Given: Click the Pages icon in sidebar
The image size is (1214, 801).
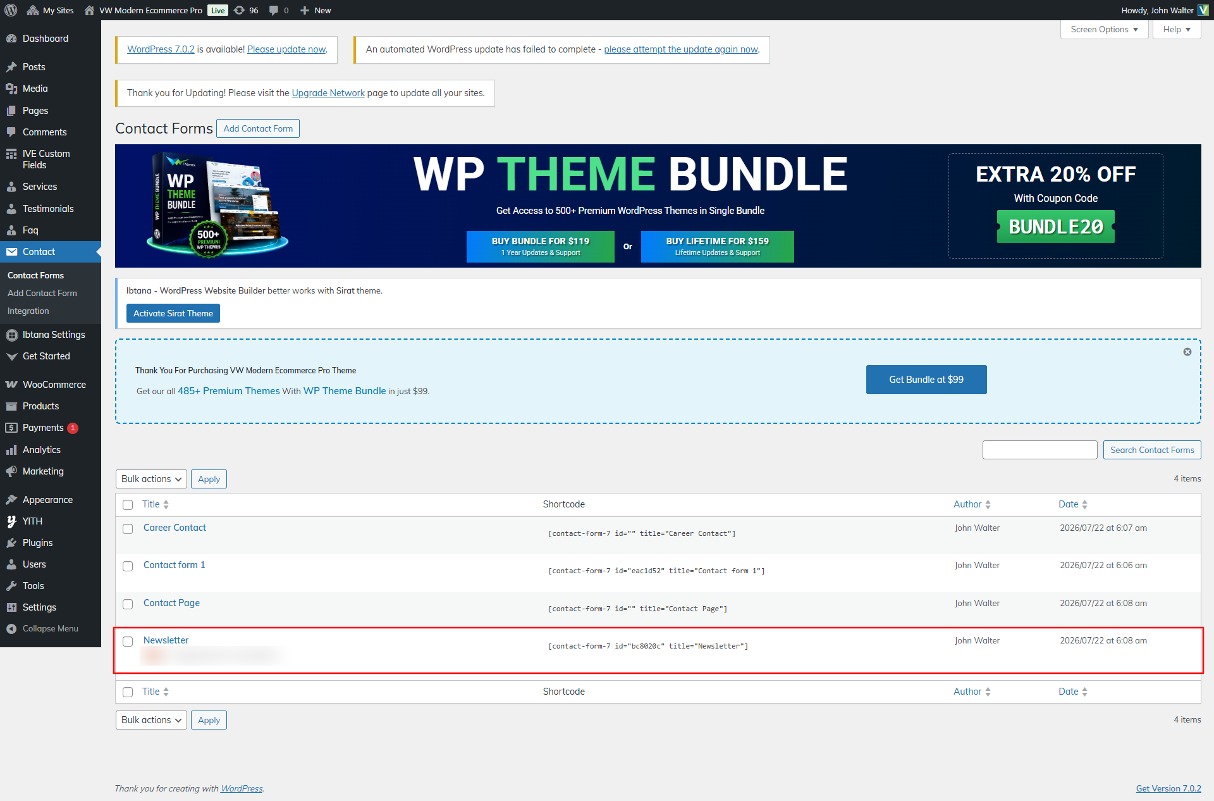Looking at the screenshot, I should 11,111.
